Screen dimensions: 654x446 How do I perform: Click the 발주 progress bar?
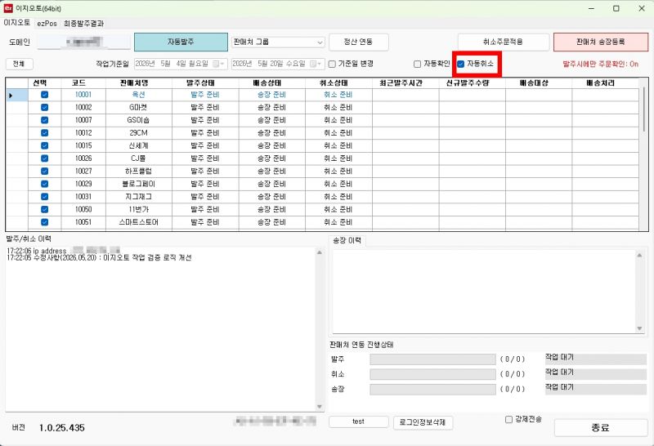(432, 359)
